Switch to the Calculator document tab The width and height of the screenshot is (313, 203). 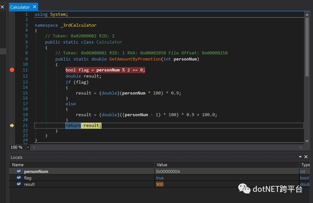click(20, 7)
